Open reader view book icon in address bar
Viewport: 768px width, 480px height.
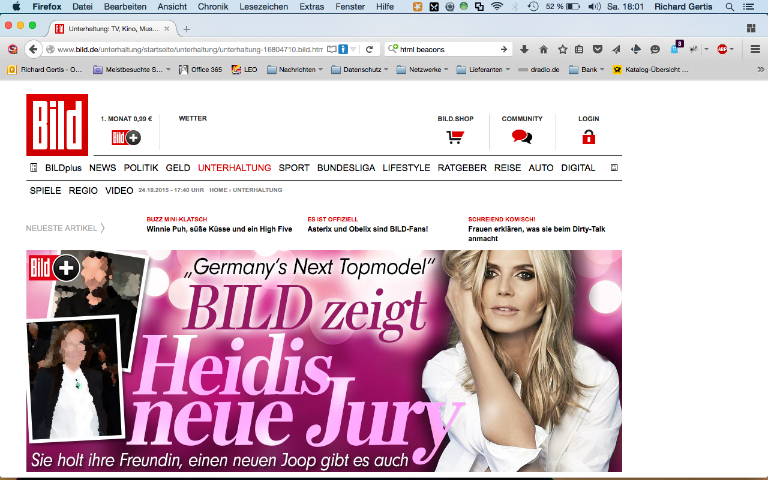tap(331, 49)
